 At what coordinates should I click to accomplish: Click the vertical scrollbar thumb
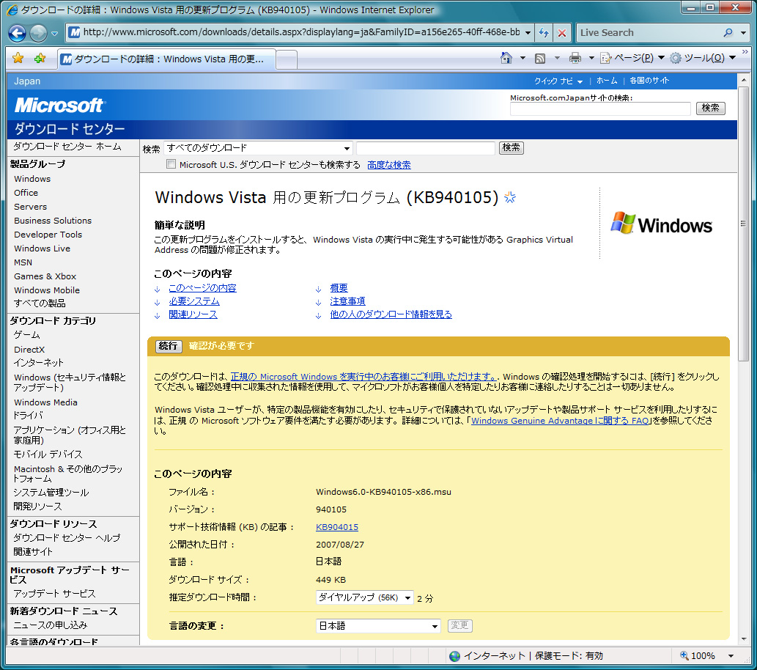(x=744, y=224)
